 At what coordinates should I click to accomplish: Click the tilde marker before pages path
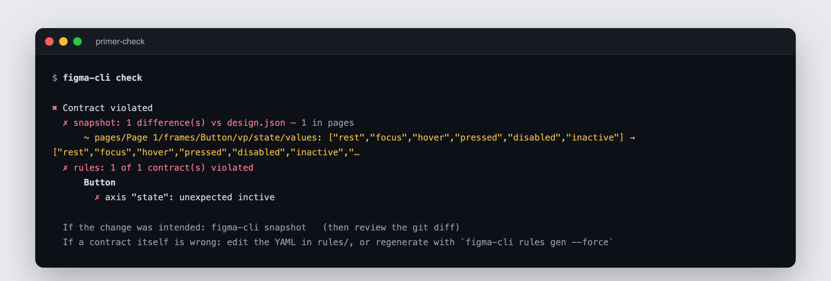tap(86, 138)
